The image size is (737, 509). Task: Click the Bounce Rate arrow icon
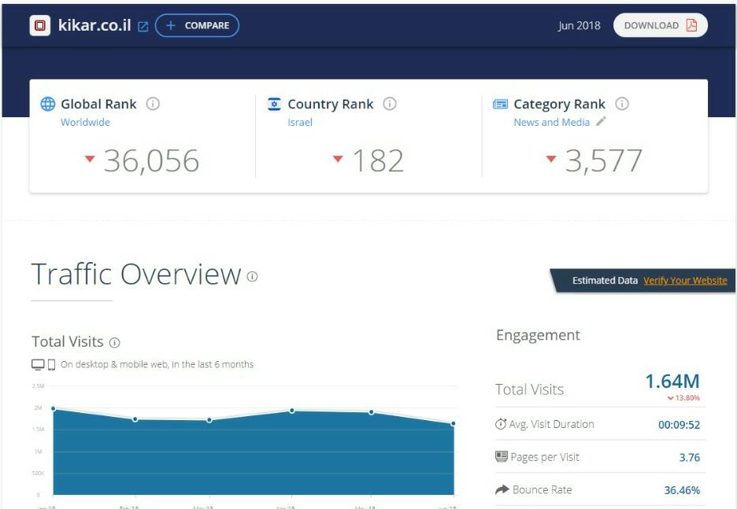pos(502,489)
